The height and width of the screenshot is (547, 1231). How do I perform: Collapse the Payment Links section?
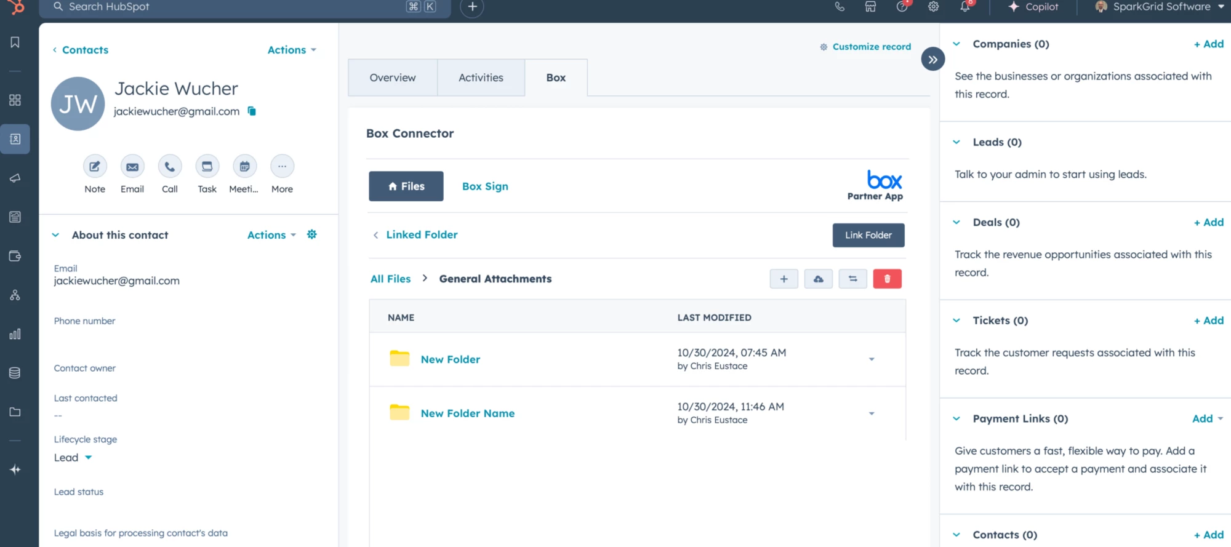(x=956, y=418)
